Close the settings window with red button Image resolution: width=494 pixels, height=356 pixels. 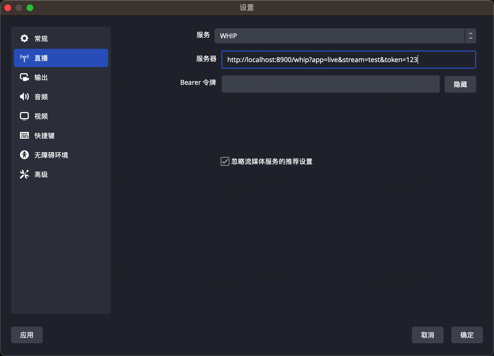click(8, 8)
